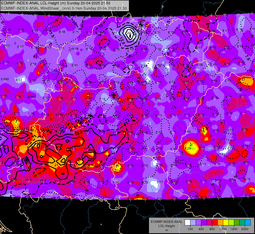Click the grid value 0.682
Viewport: 255px width, 234px height.
point(59,115)
